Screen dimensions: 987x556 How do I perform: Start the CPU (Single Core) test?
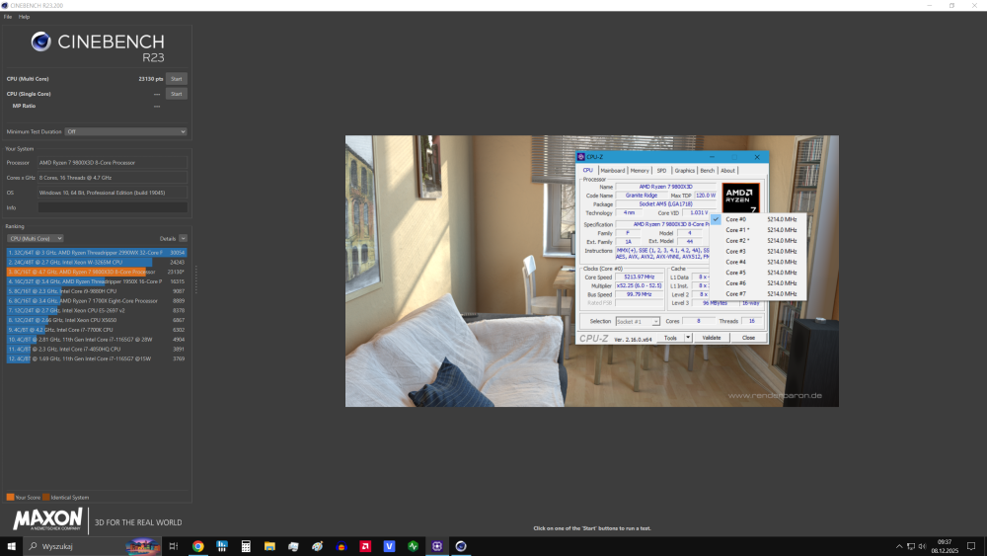pyautogui.click(x=176, y=94)
